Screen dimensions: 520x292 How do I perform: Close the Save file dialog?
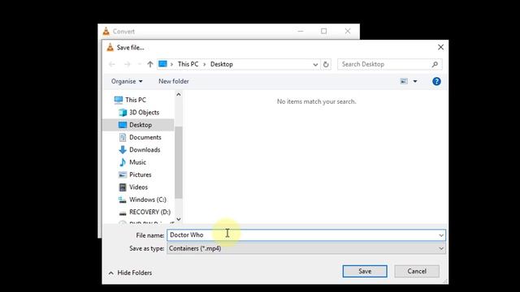click(440, 47)
